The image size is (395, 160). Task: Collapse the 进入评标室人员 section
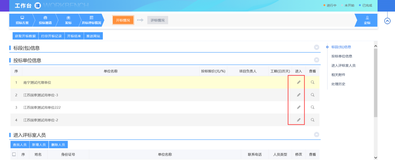[316, 134]
